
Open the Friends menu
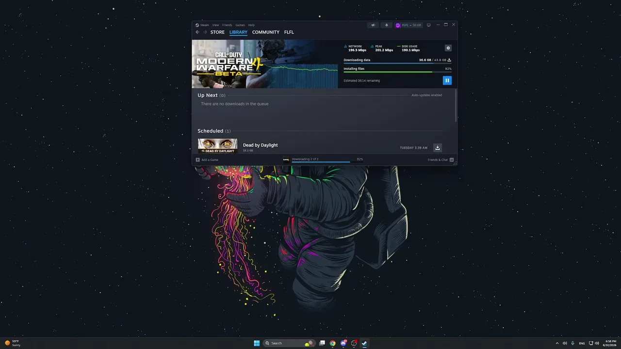(227, 25)
